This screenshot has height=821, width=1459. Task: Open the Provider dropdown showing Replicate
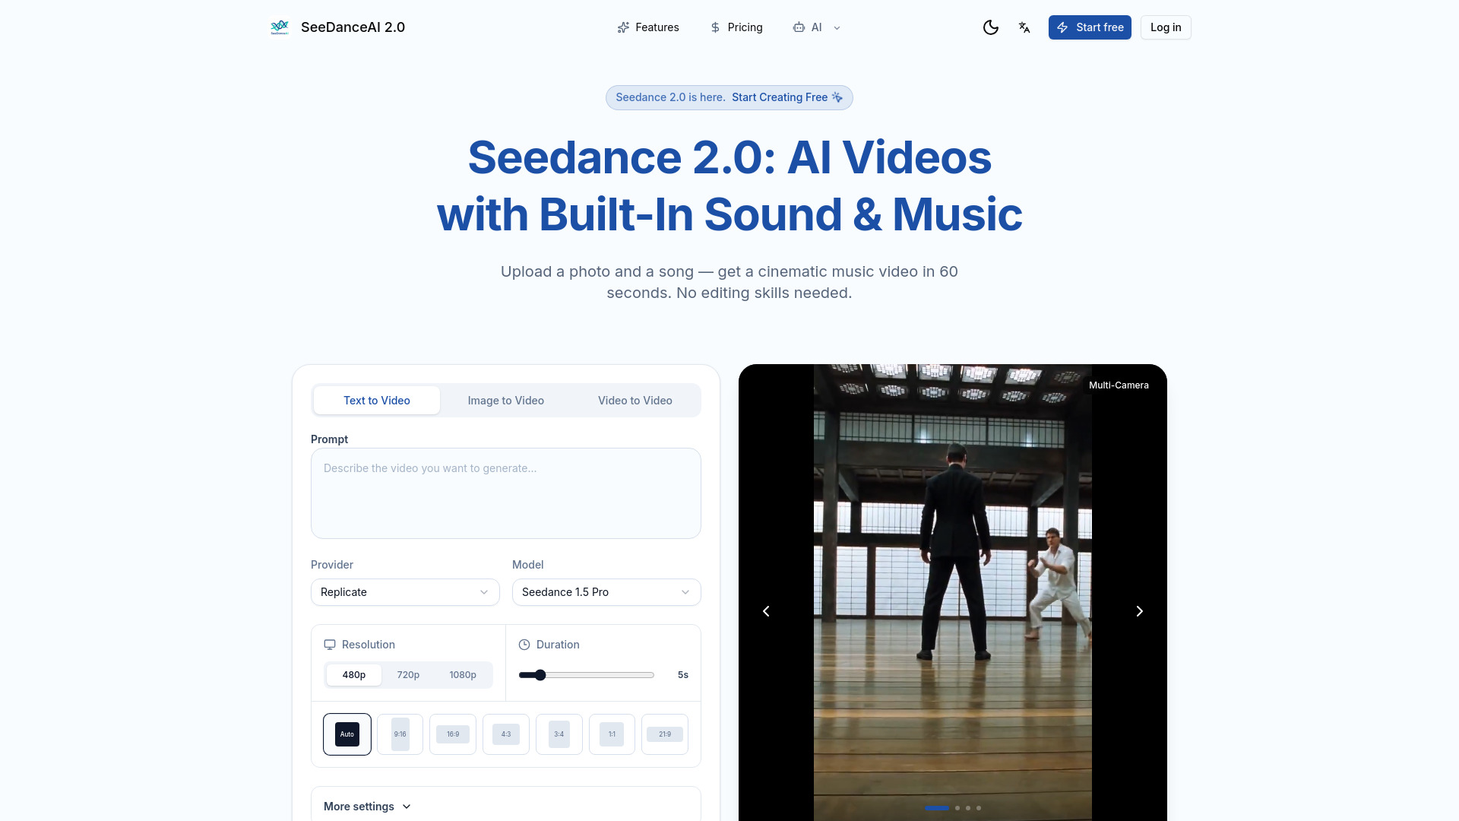(x=405, y=592)
